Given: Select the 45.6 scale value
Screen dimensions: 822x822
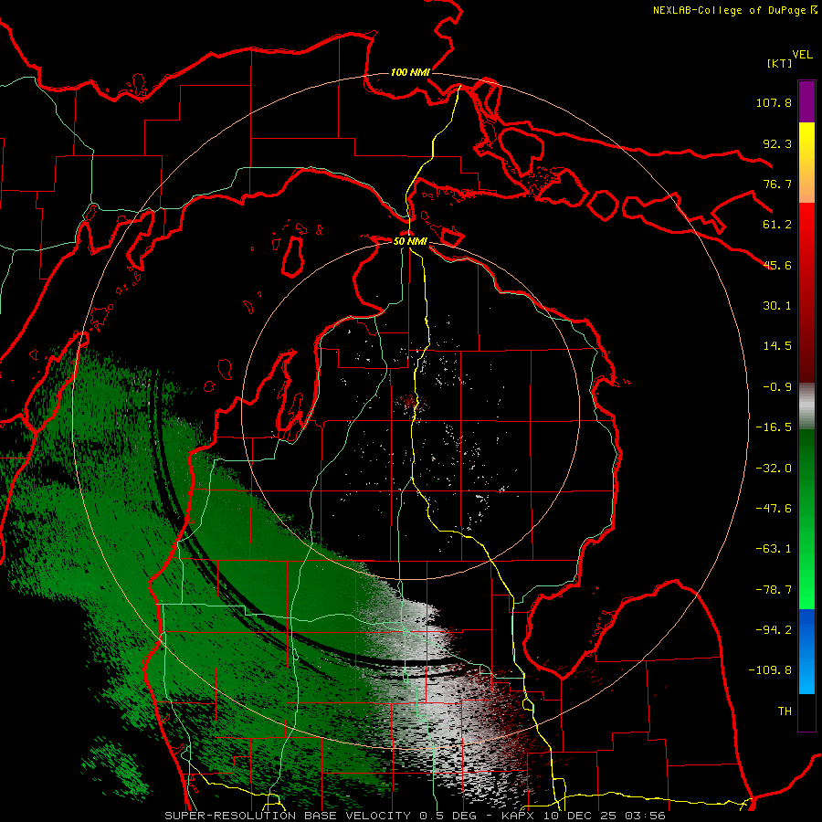Looking at the screenshot, I should click(x=777, y=265).
